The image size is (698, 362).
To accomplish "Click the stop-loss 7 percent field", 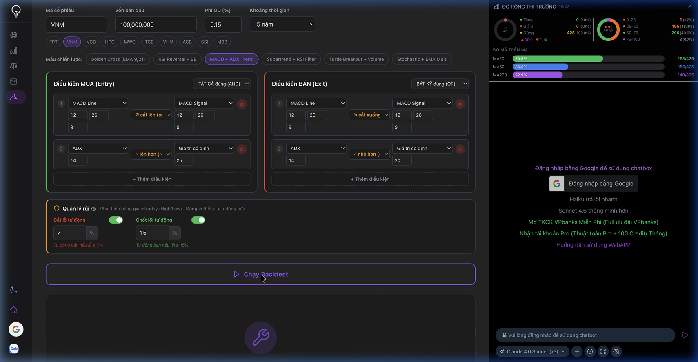I will 70,233.
